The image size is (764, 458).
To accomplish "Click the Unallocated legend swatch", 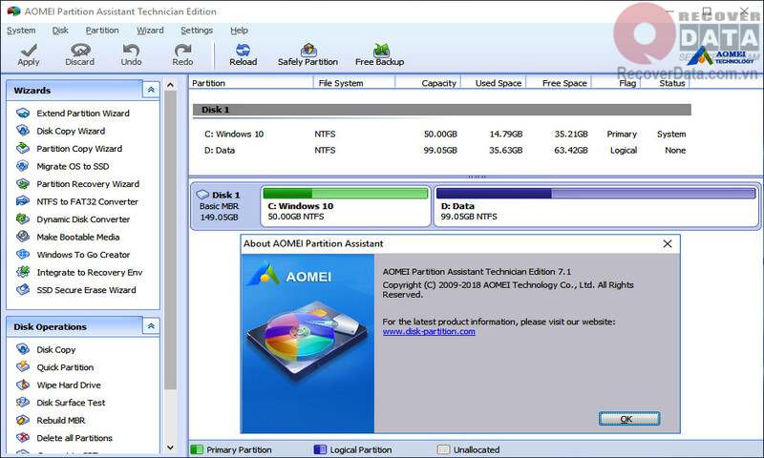I will [x=443, y=449].
